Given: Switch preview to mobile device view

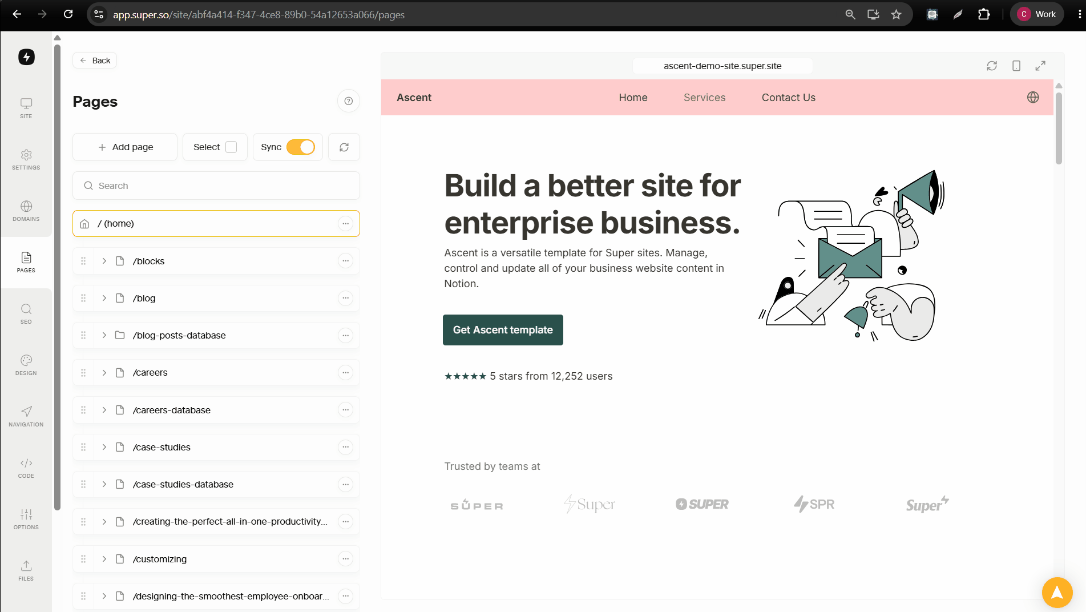Looking at the screenshot, I should [x=1016, y=66].
